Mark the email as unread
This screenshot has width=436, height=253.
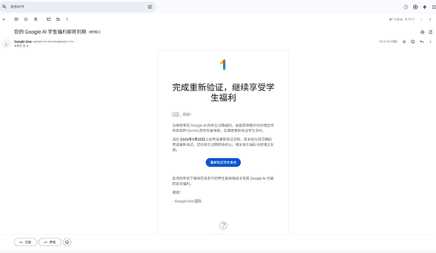coord(49,19)
